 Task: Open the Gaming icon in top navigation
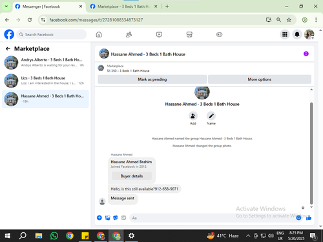tap(219, 34)
